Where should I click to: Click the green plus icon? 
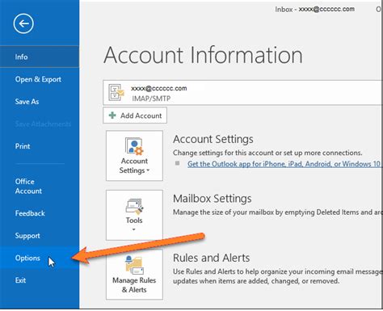point(112,116)
